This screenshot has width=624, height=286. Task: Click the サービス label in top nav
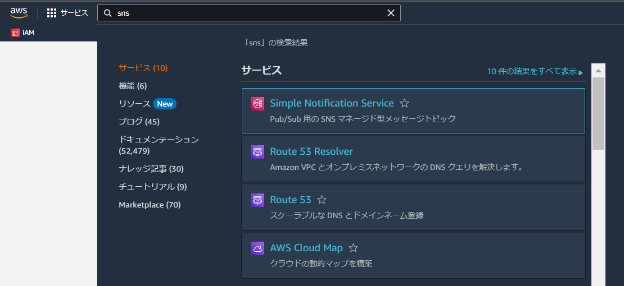[x=74, y=13]
